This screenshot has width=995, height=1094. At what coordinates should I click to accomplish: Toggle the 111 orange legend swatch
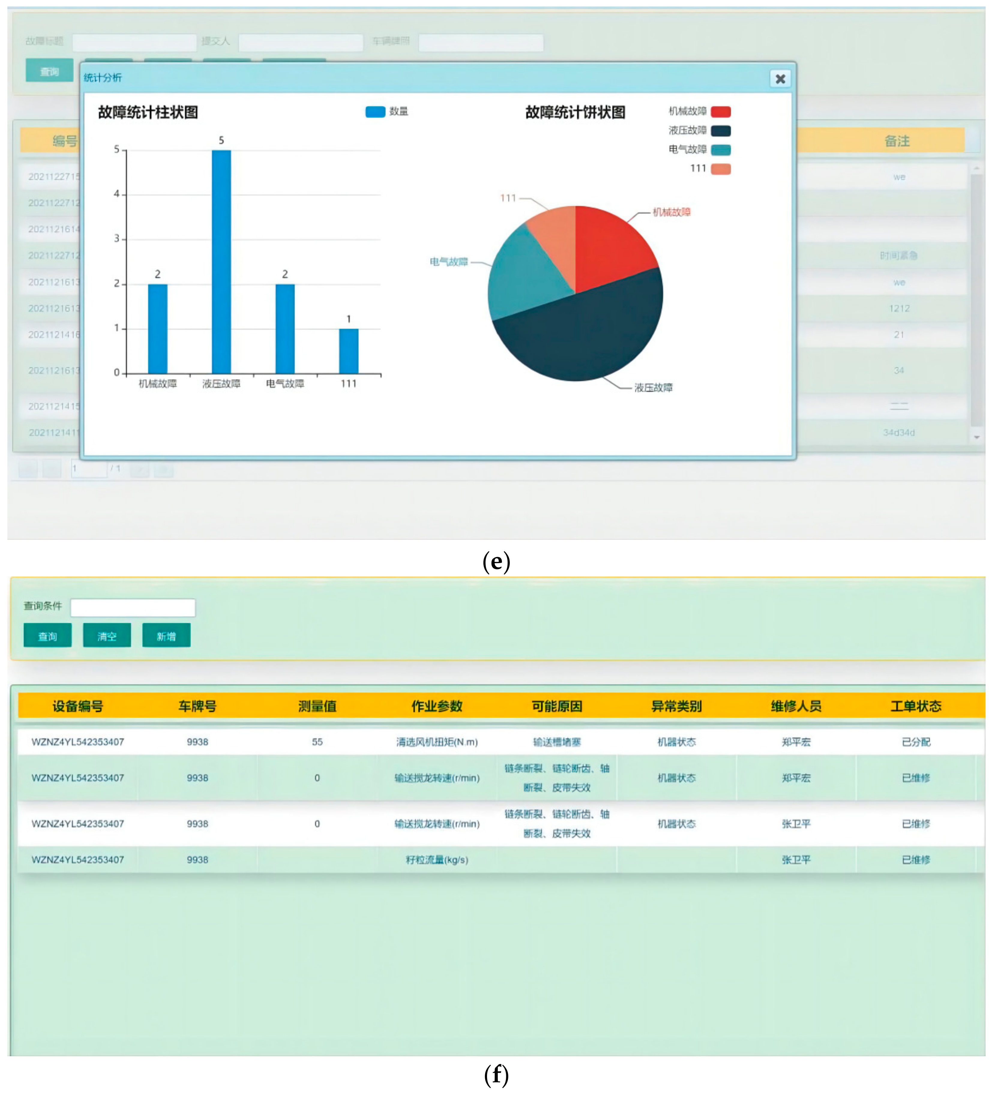pyautogui.click(x=721, y=169)
